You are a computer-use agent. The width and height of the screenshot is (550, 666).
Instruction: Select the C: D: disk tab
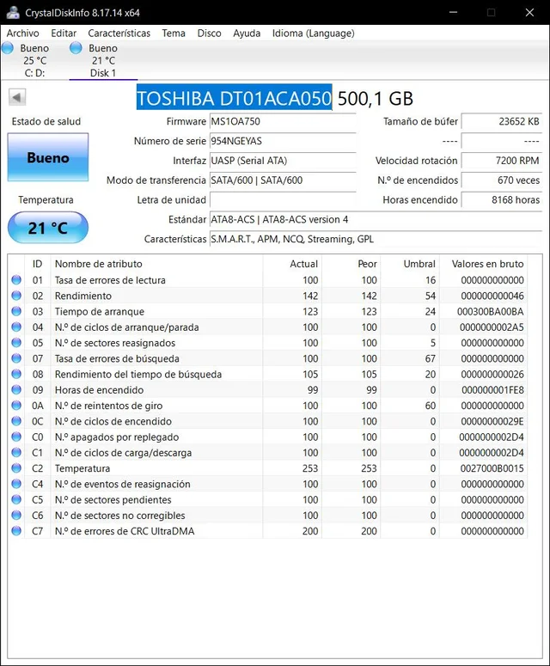click(x=34, y=60)
